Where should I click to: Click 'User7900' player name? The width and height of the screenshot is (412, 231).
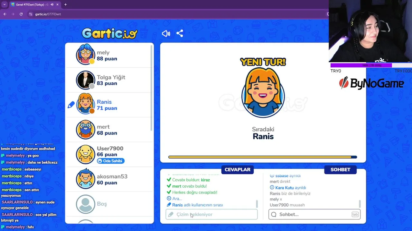tap(110, 149)
